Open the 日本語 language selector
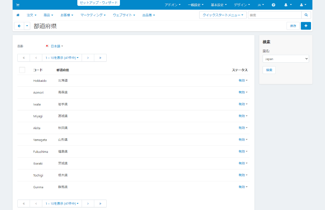 (x=54, y=46)
